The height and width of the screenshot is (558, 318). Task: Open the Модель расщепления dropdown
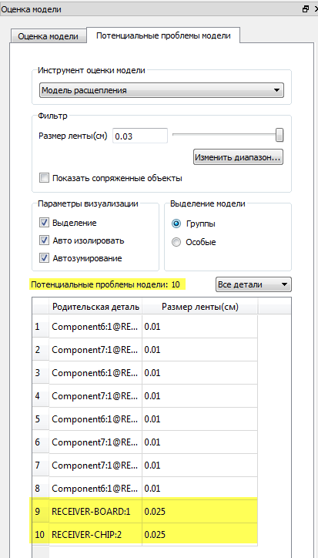click(162, 90)
